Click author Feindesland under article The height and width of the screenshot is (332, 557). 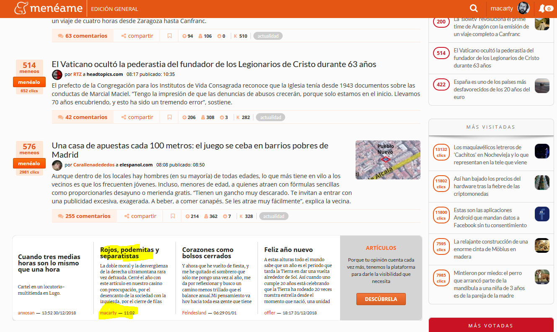(194, 313)
